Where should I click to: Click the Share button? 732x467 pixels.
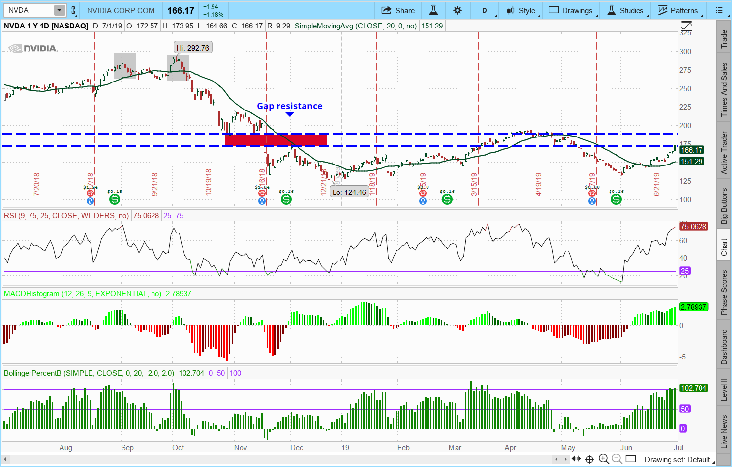[x=398, y=10]
